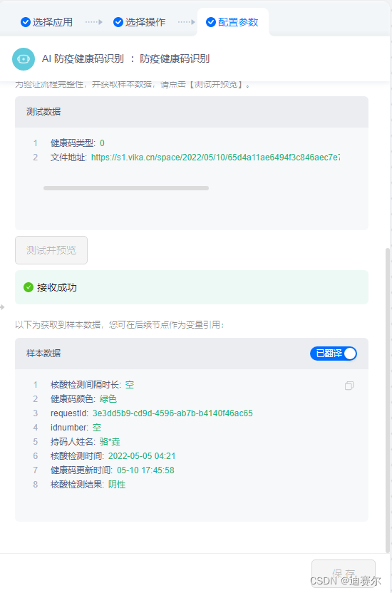Click the horizontal scrollbar in 测试数据 panel

(126, 188)
